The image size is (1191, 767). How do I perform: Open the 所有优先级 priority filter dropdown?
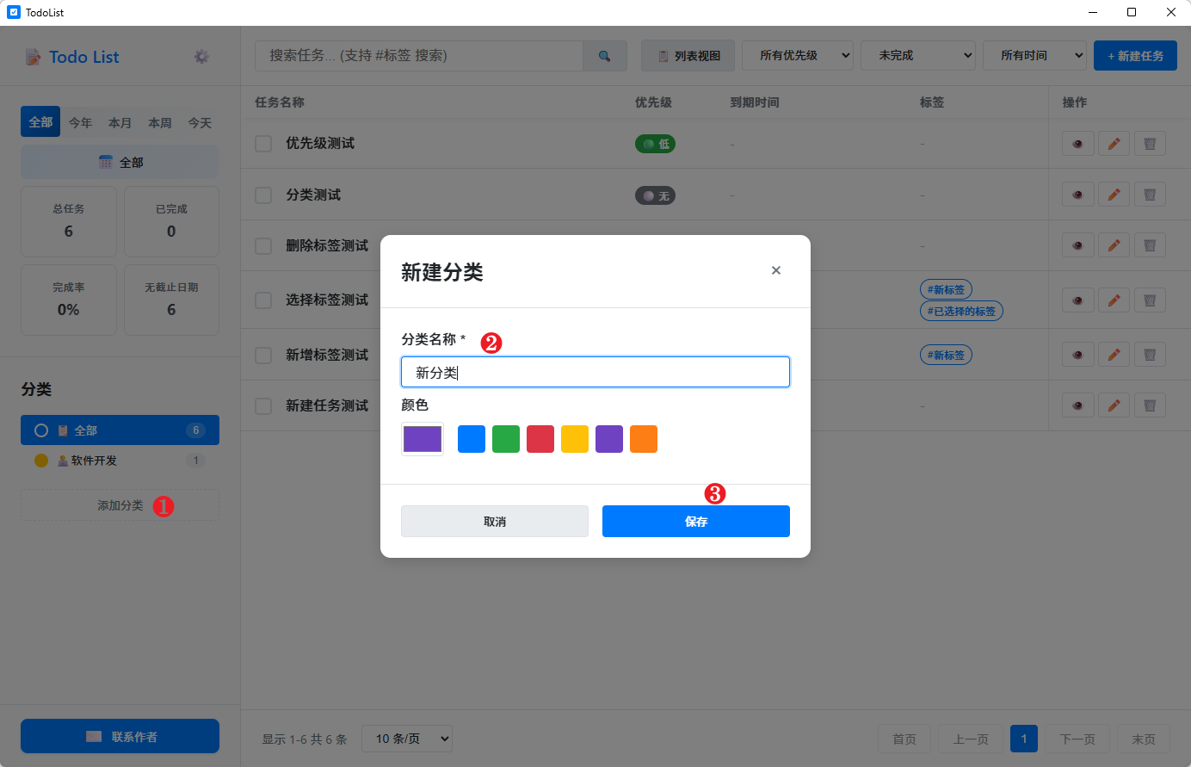798,56
